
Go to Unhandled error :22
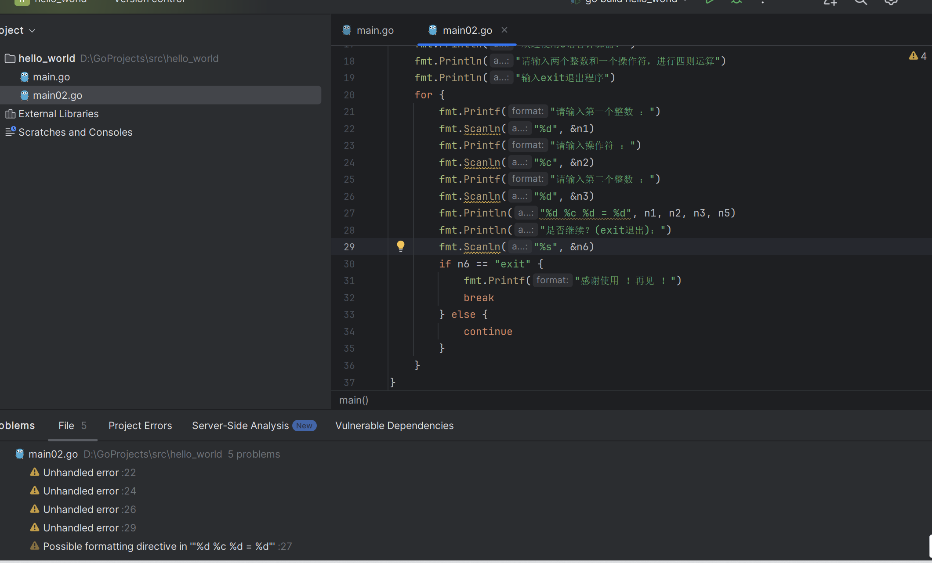coord(89,473)
